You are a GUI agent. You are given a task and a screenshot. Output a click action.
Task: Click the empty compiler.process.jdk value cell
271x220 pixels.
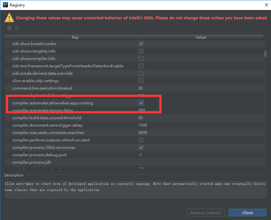click(201, 162)
